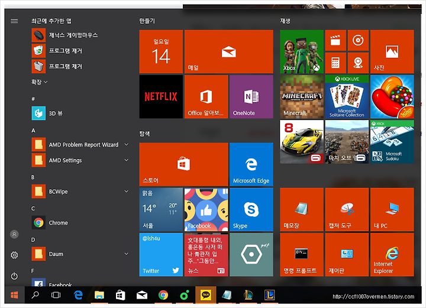The width and height of the screenshot is (426, 308).
Task: Click the Windows Start button
Action: point(14,295)
